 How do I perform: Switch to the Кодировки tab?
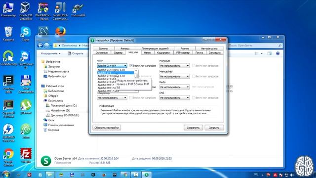coord(163,53)
